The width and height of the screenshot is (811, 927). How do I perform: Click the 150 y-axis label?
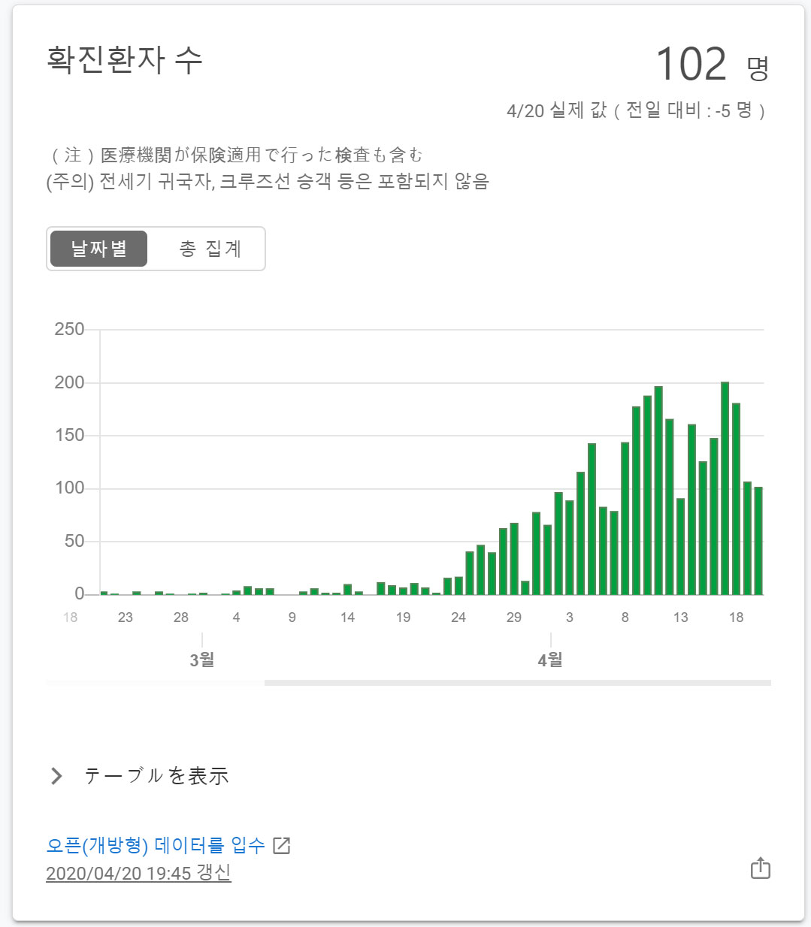point(69,435)
